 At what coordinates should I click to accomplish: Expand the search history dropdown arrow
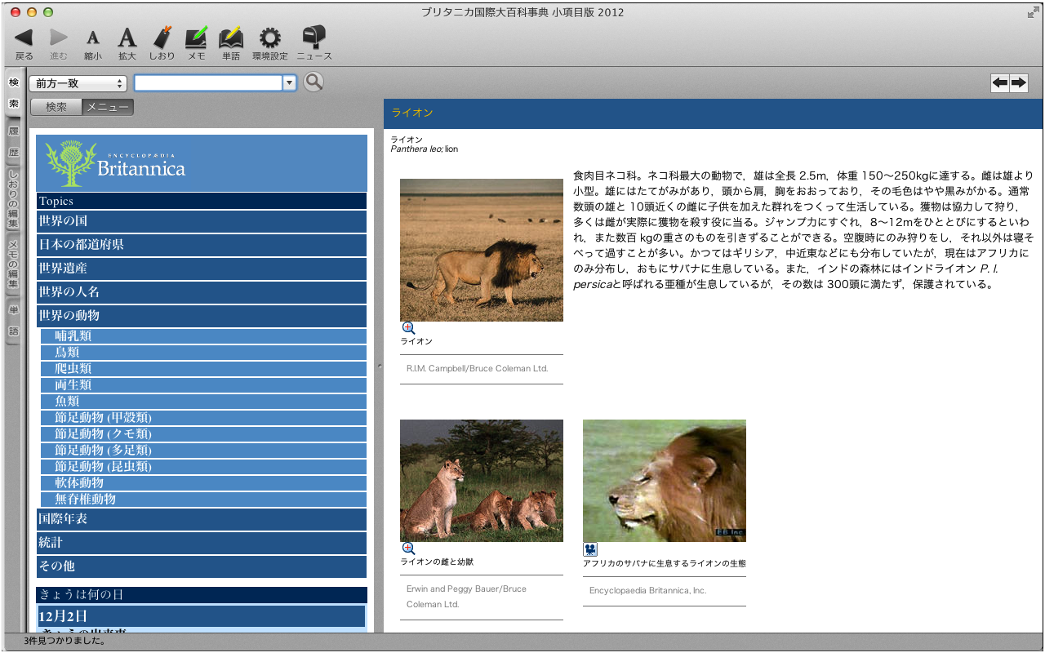click(x=288, y=83)
